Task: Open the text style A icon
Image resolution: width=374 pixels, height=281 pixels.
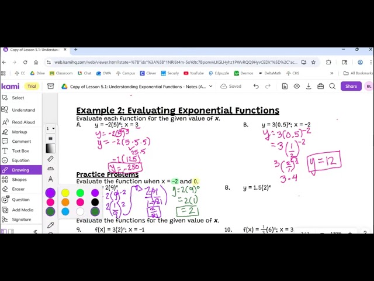Action: point(51,179)
